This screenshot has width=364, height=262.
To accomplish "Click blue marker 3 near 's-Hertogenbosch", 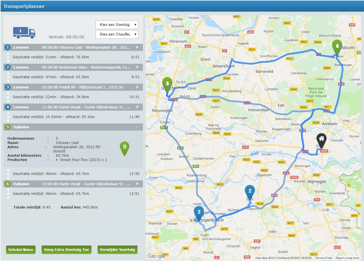I will 199,212.
